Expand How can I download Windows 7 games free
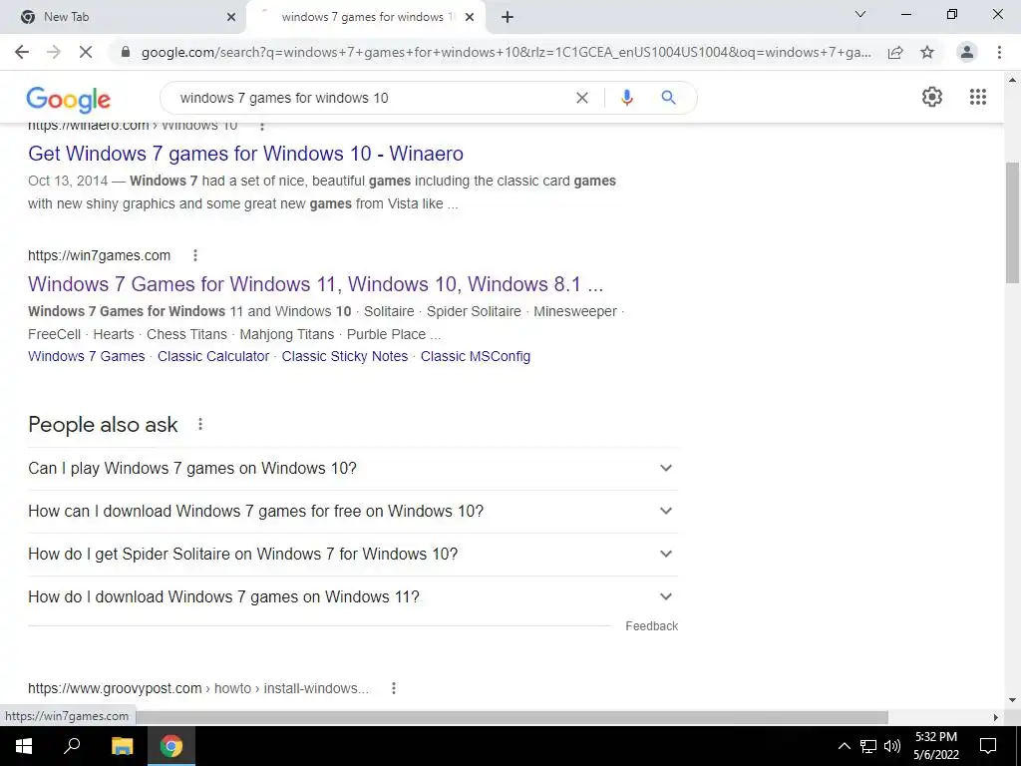This screenshot has width=1021, height=766. (353, 512)
